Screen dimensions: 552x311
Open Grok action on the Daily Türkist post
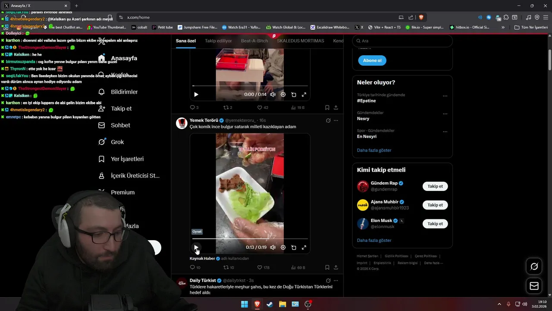click(328, 280)
